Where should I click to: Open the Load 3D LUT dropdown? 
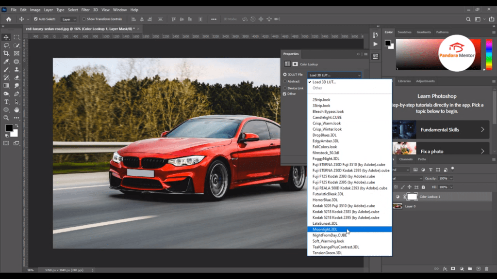pyautogui.click(x=335, y=75)
